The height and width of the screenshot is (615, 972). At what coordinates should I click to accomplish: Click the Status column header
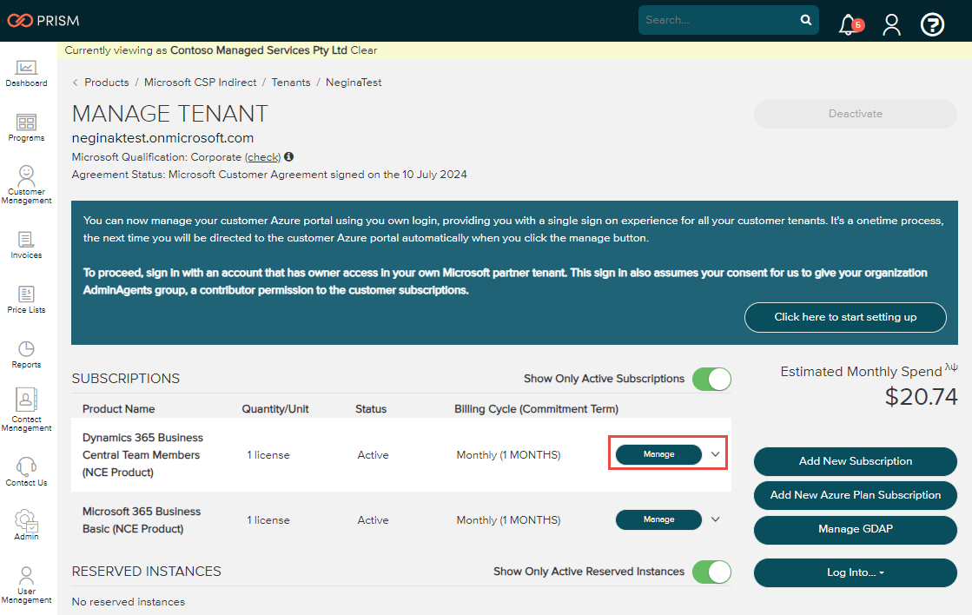click(371, 409)
